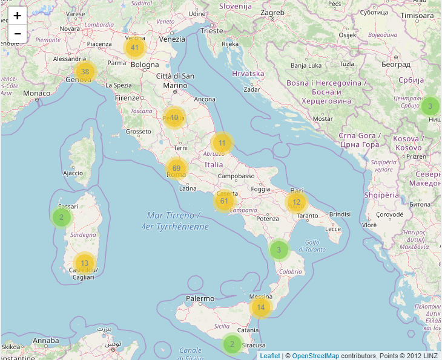Expand the green cluster of 3 in Serbia
This screenshot has width=442, height=360.
coord(430,106)
